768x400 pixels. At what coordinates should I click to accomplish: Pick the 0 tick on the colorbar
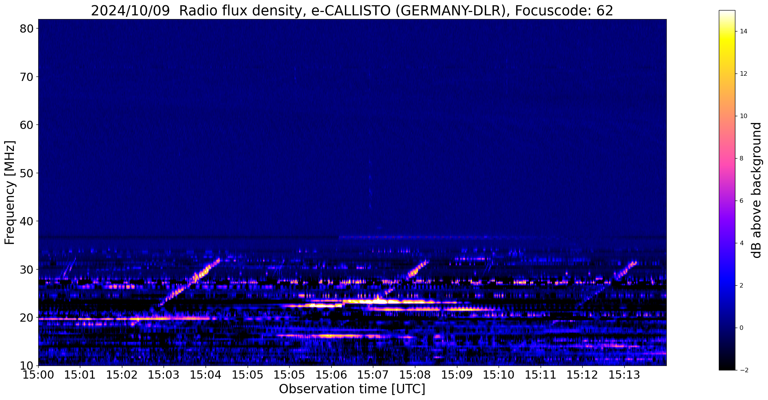[x=741, y=328]
